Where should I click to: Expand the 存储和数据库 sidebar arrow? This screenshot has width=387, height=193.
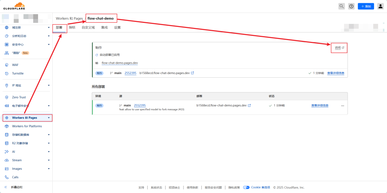coord(49,135)
